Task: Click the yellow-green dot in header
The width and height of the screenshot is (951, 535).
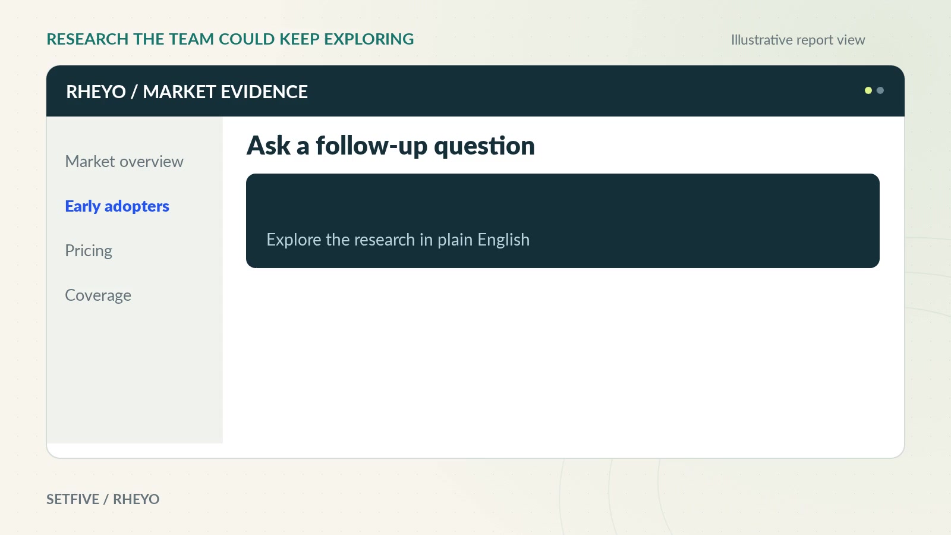Action: point(868,90)
